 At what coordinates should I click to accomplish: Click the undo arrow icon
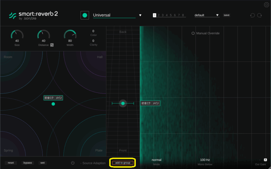tap(252, 15)
